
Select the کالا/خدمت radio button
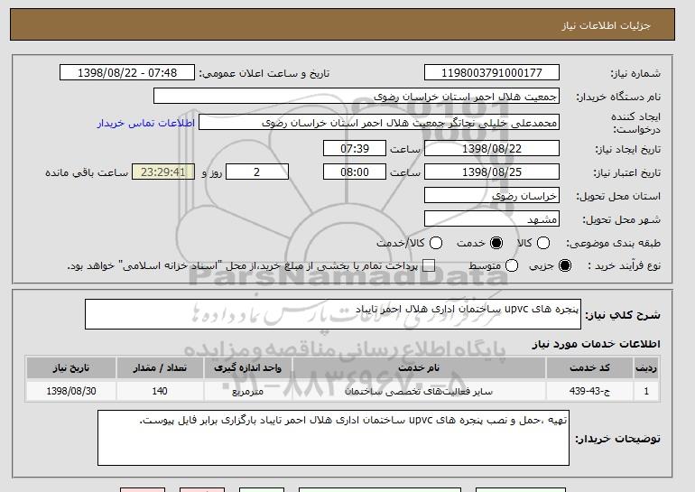click(436, 243)
